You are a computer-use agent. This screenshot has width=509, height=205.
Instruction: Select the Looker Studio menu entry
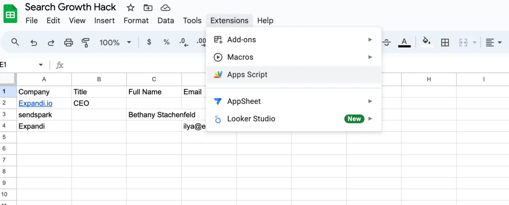(294, 119)
